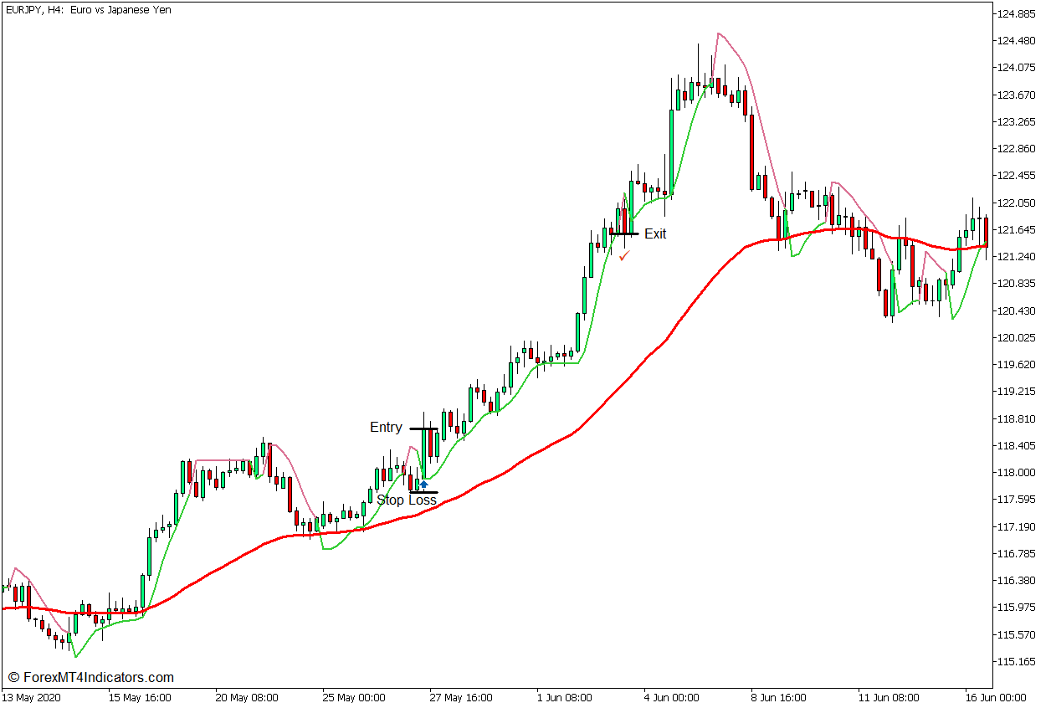The image size is (1051, 708).
Task: Select the Entry horizontal level line
Action: pos(423,428)
